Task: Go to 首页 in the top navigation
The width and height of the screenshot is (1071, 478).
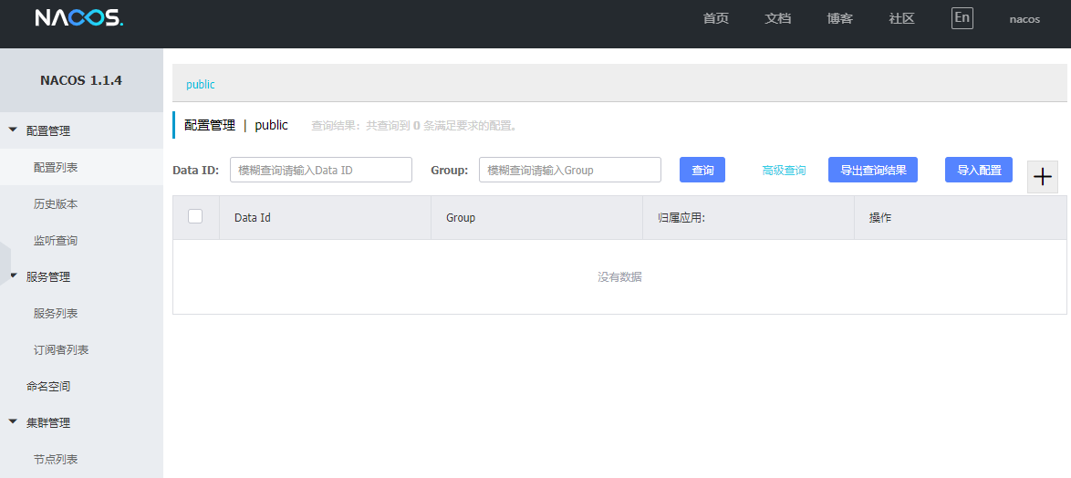Action: point(716,18)
